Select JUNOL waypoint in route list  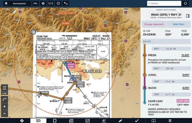pyautogui.click(x=152, y=75)
